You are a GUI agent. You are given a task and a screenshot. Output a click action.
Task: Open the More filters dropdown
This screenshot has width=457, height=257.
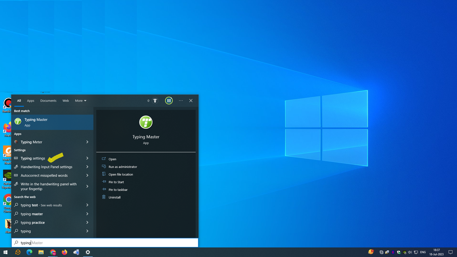click(81, 101)
